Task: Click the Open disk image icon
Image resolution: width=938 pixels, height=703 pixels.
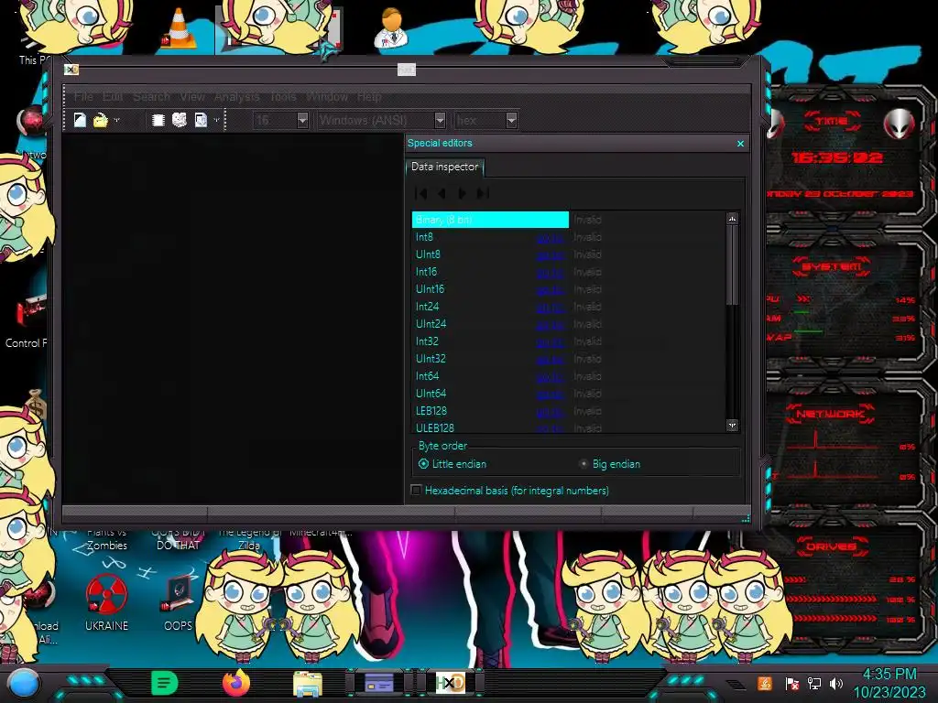Action: click(201, 120)
